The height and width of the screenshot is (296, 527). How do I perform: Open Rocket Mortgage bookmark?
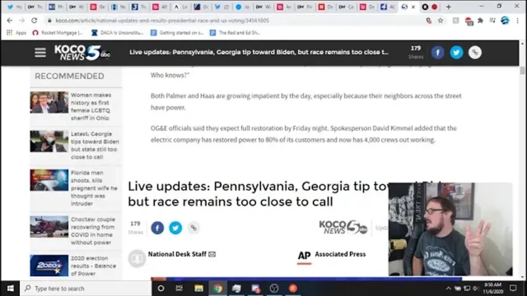pyautogui.click(x=58, y=32)
